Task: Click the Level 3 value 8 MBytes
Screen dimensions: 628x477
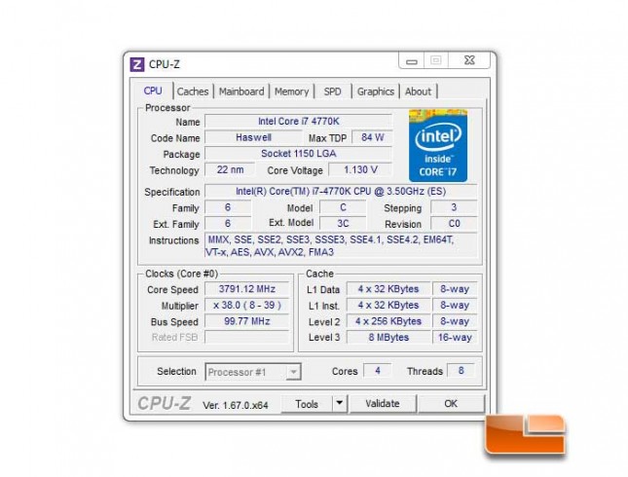Action: click(388, 337)
